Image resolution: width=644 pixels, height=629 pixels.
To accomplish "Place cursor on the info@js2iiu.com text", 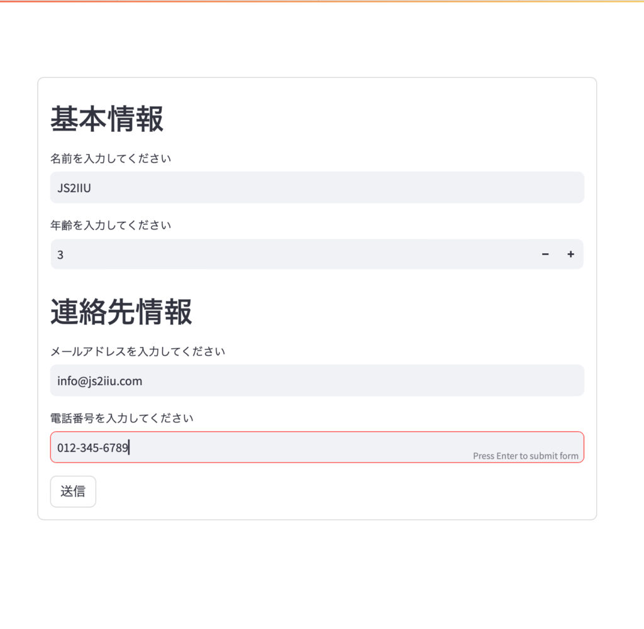I will [99, 381].
